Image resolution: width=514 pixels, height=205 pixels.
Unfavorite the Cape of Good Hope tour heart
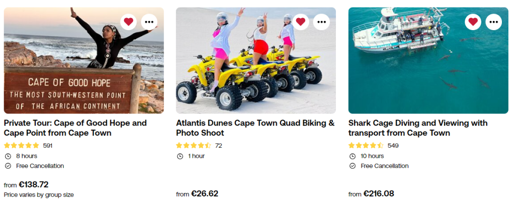tap(128, 22)
